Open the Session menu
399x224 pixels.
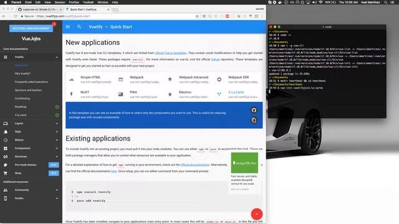click(60, 2)
